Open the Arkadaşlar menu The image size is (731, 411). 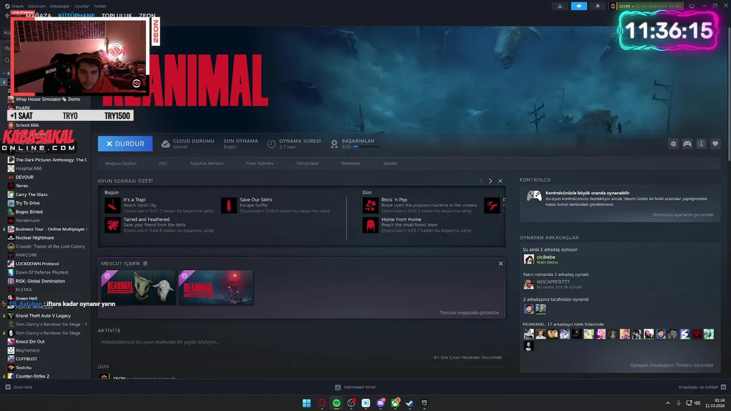tap(60, 6)
